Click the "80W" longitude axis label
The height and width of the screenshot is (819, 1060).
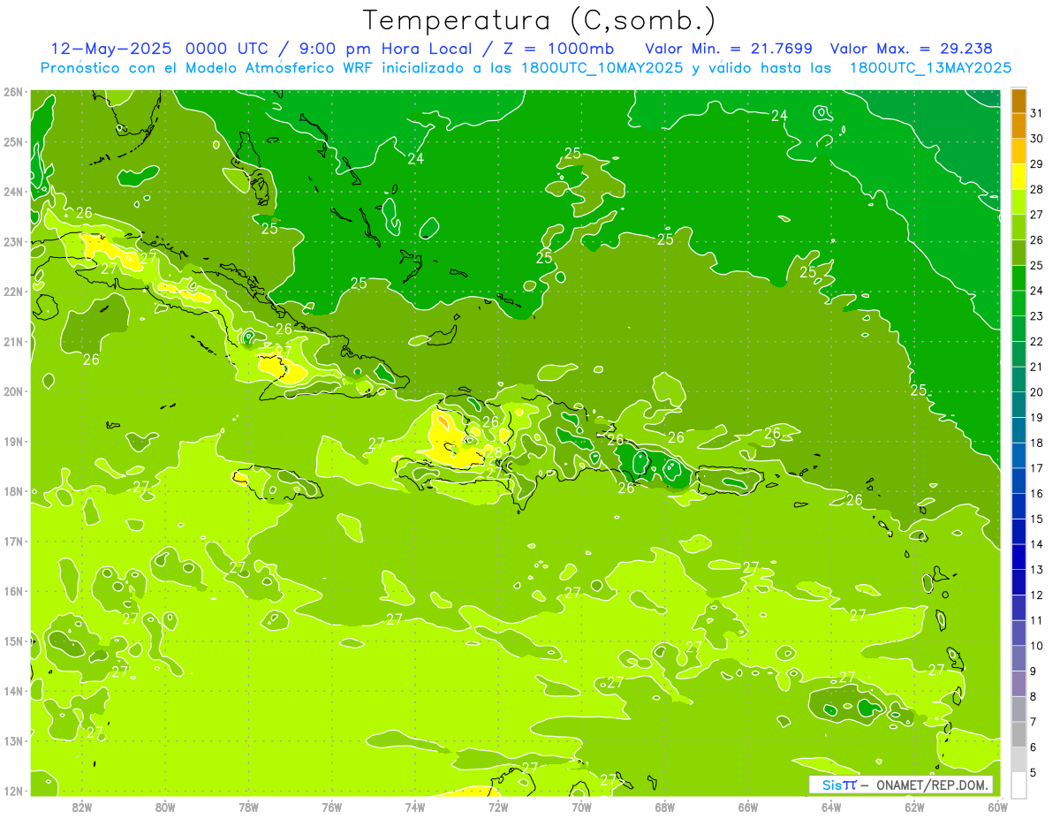point(164,807)
